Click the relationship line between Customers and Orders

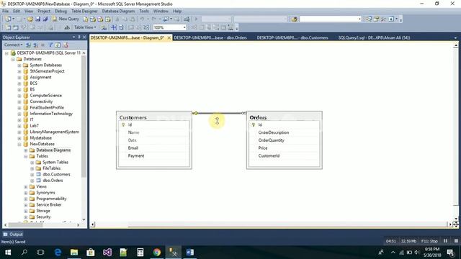[219, 113]
